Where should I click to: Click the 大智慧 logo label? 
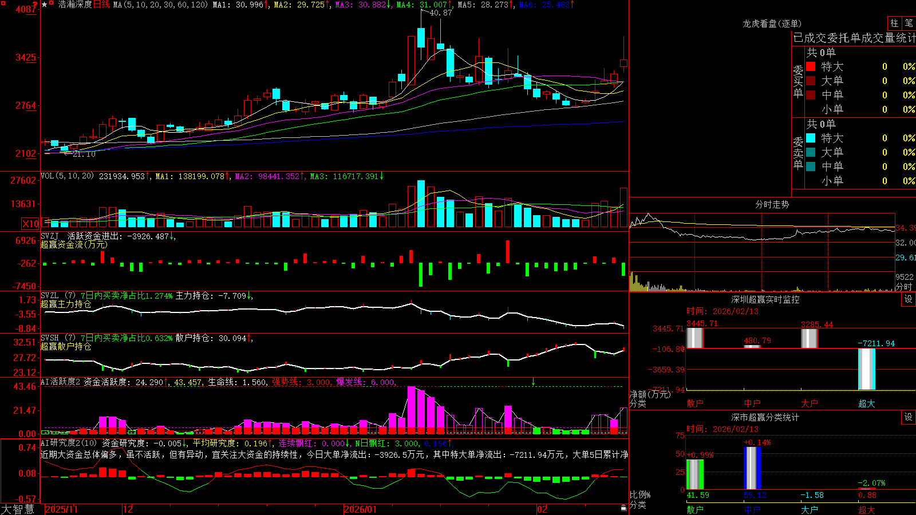click(18, 509)
